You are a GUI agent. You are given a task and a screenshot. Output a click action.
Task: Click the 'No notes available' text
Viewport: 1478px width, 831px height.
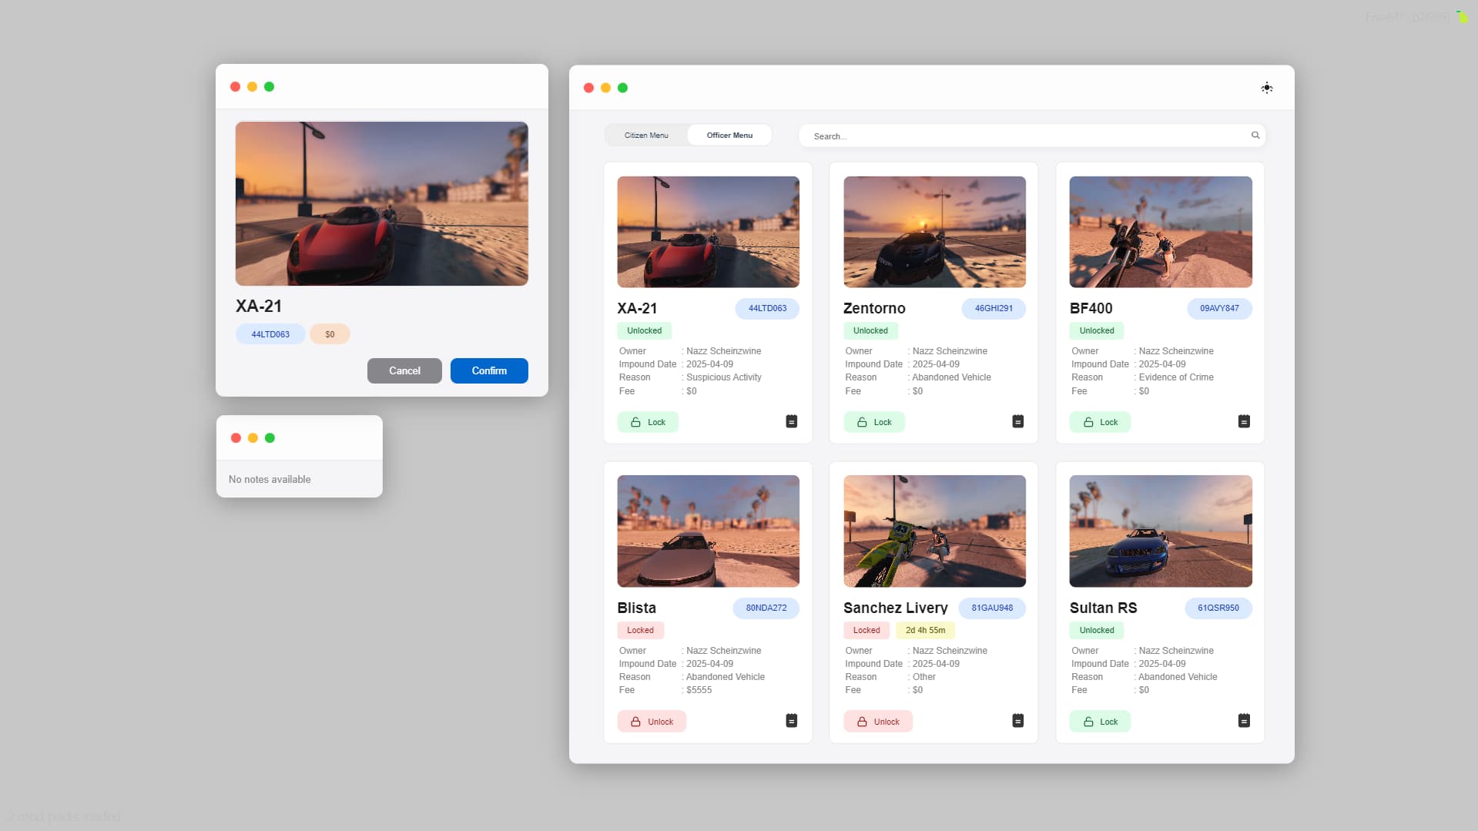point(270,480)
